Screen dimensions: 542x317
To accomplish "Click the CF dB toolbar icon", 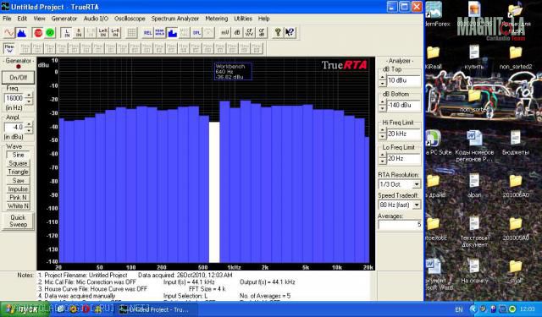I will point(262,33).
